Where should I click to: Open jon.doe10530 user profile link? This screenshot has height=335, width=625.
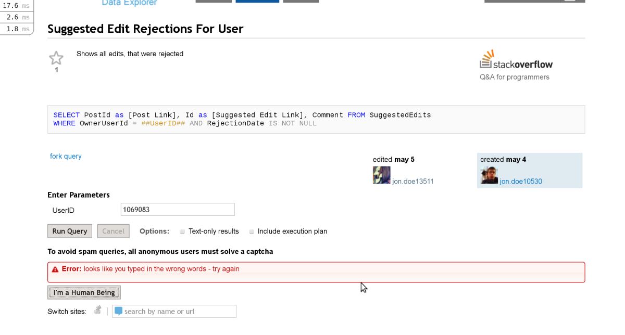[521, 182]
